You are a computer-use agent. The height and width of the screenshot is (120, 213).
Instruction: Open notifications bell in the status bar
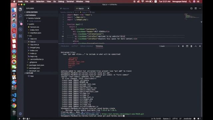pos(199,119)
